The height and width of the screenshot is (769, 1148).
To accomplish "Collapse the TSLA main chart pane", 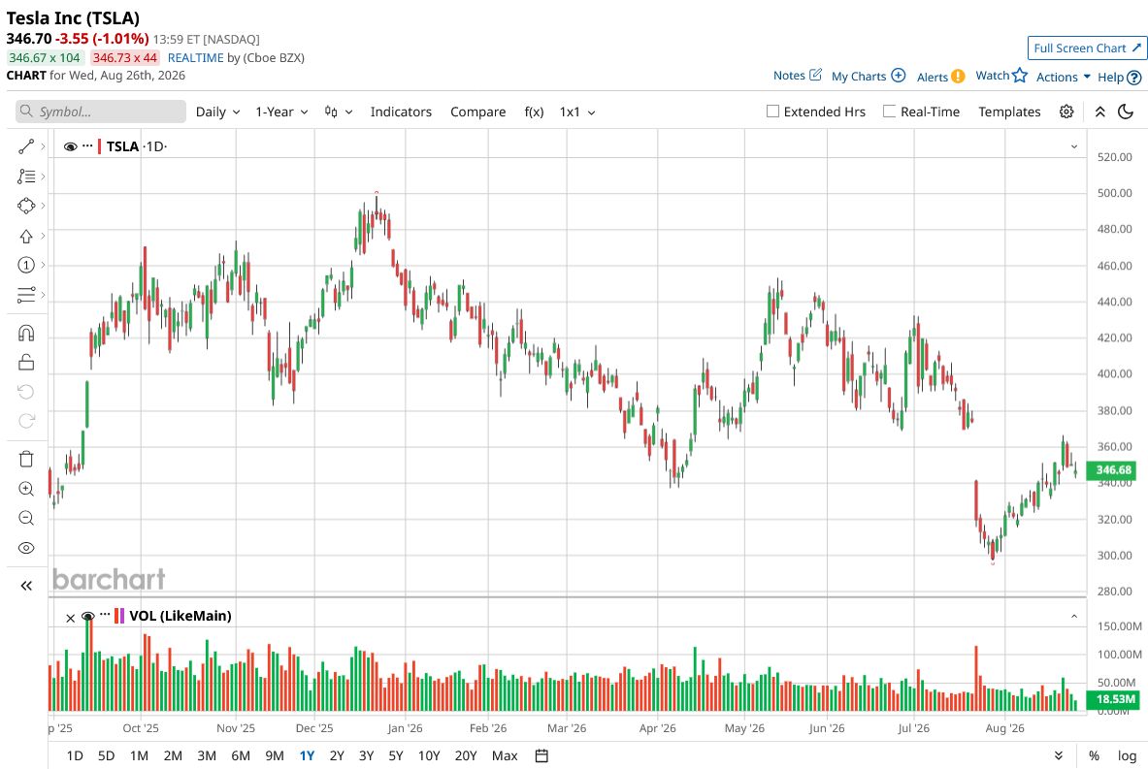I will (1074, 146).
